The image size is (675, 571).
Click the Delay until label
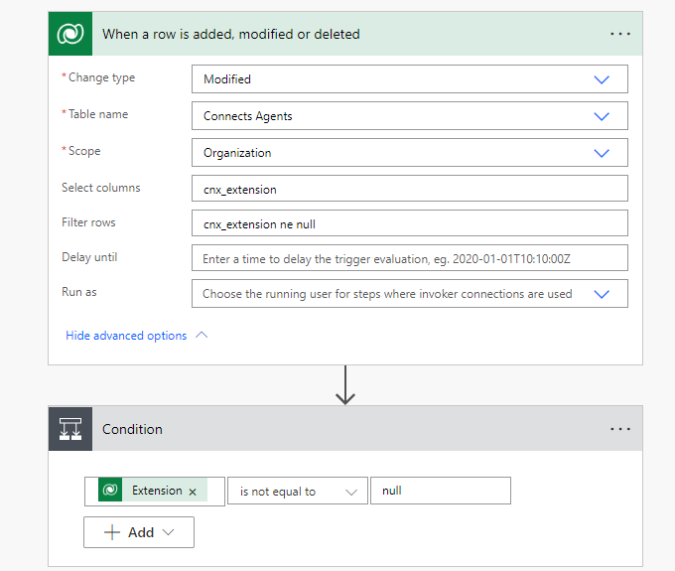(x=89, y=257)
